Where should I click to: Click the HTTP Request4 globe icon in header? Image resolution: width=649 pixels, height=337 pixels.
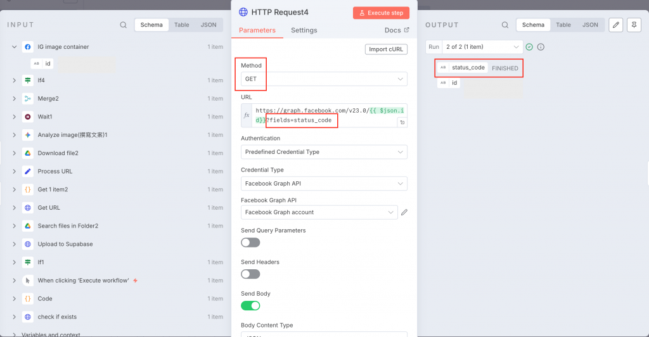click(243, 12)
